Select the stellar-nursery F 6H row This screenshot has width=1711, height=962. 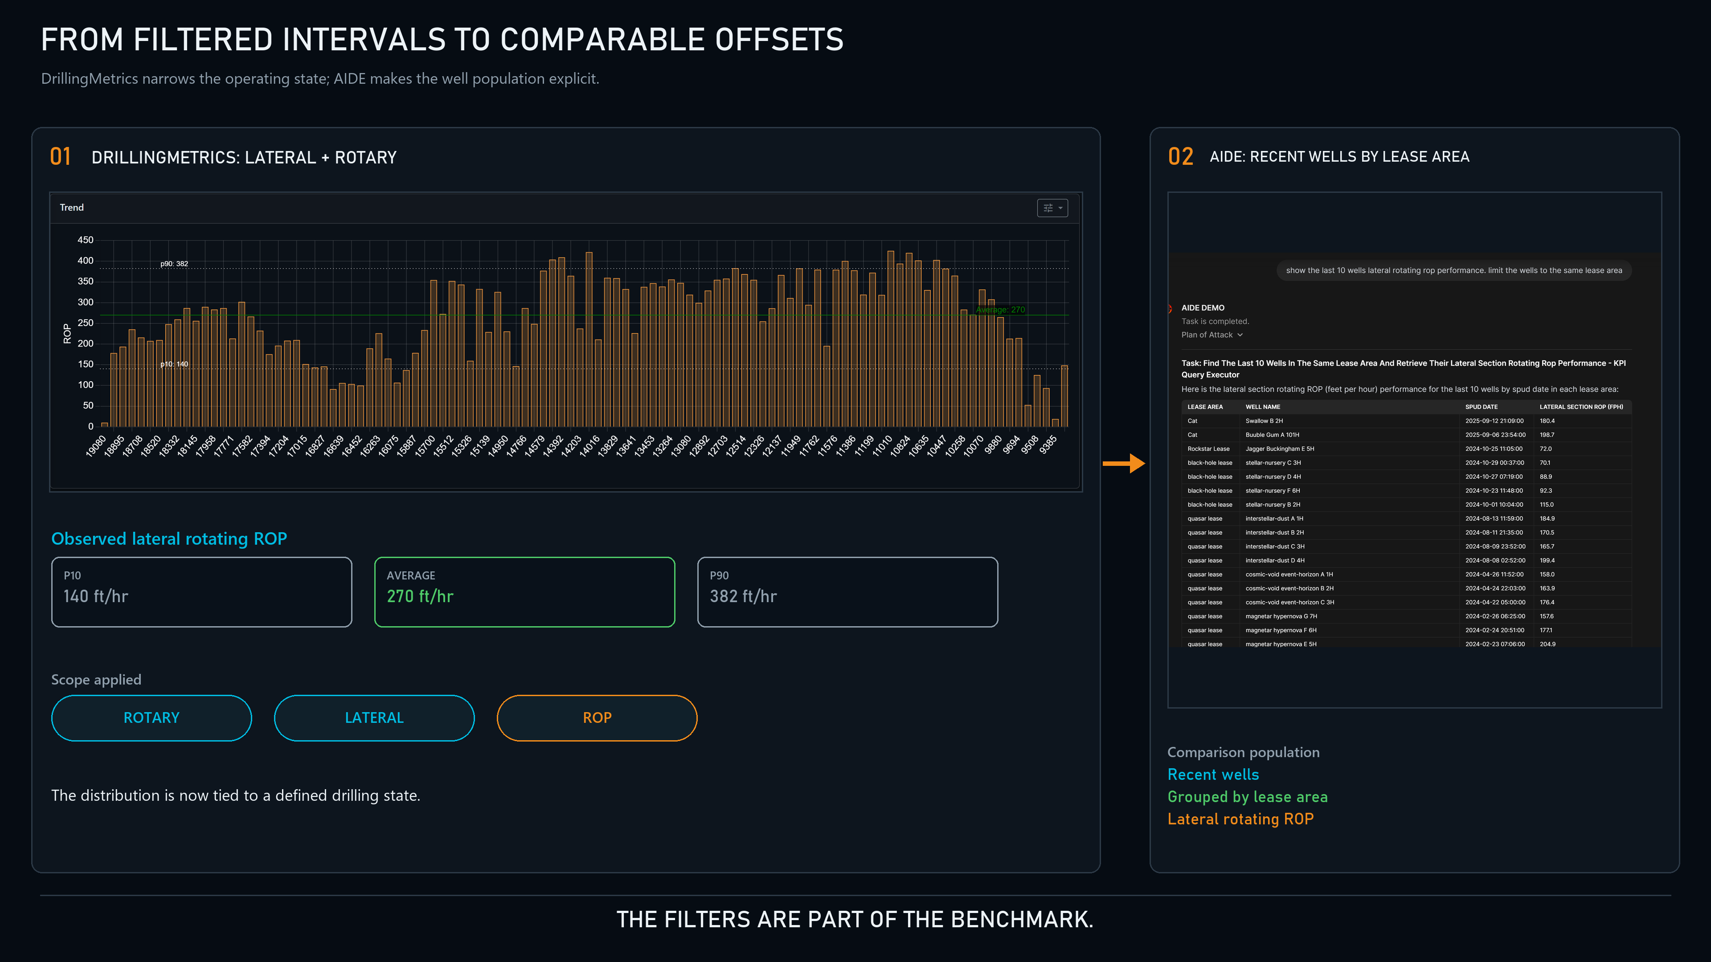pos(1406,491)
